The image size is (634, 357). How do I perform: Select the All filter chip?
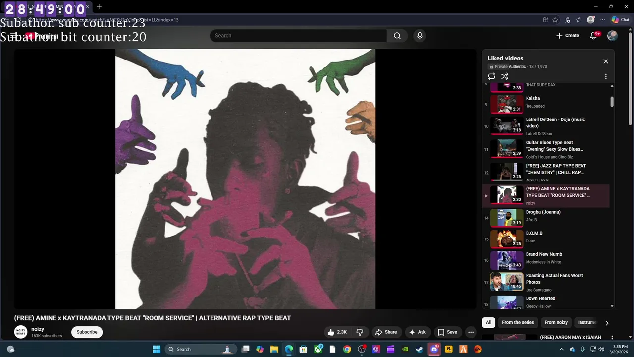pos(488,322)
